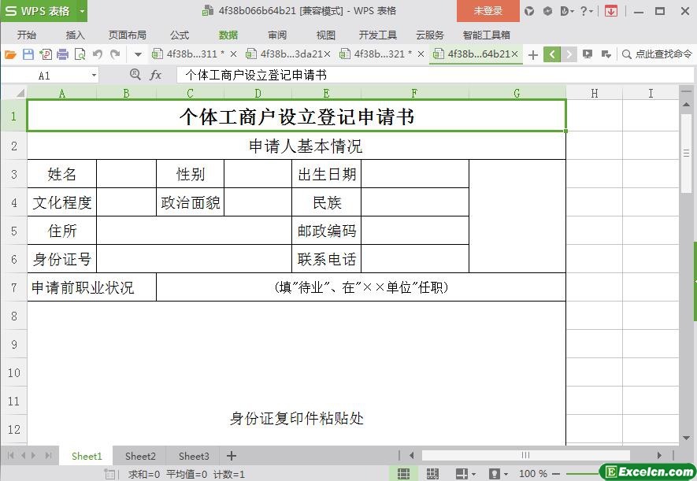Click the Save disk icon

pyautogui.click(x=28, y=54)
